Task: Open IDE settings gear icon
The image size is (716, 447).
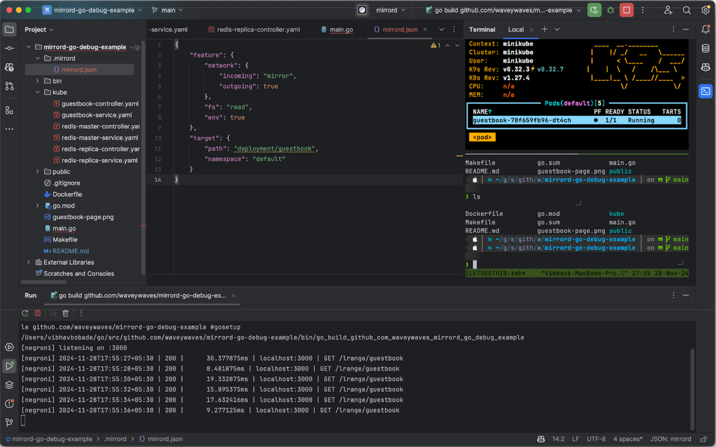Action: point(706,10)
